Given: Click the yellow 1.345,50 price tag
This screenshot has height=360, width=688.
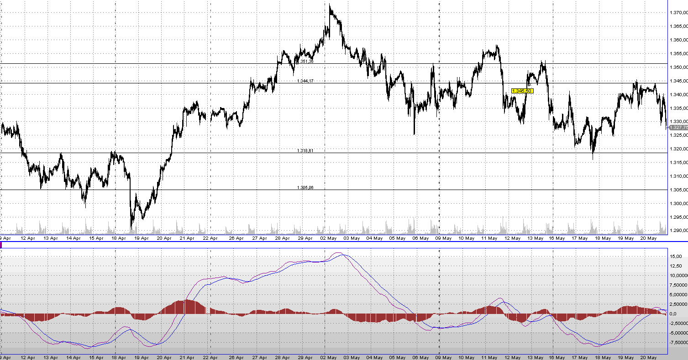Looking at the screenshot, I should point(522,91).
